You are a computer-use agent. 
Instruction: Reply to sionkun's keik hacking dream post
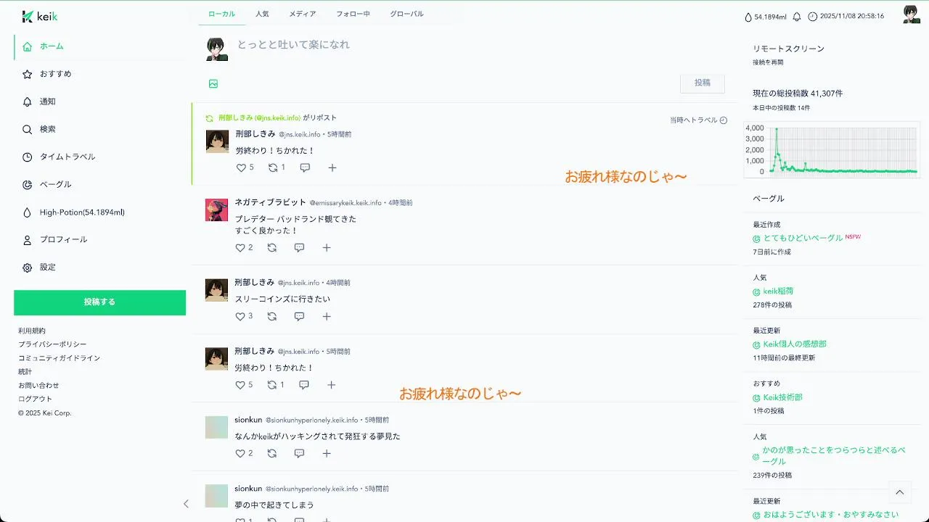pos(299,453)
